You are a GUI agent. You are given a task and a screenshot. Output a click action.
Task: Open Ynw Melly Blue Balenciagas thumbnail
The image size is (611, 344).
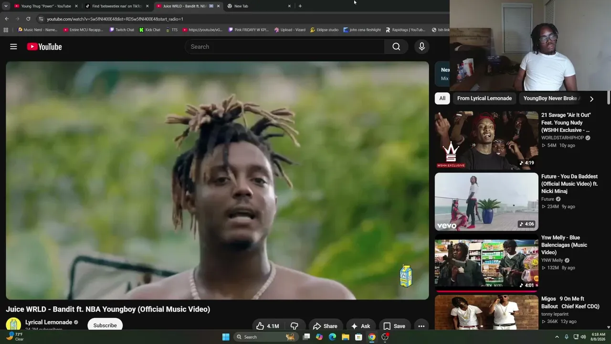click(486, 263)
